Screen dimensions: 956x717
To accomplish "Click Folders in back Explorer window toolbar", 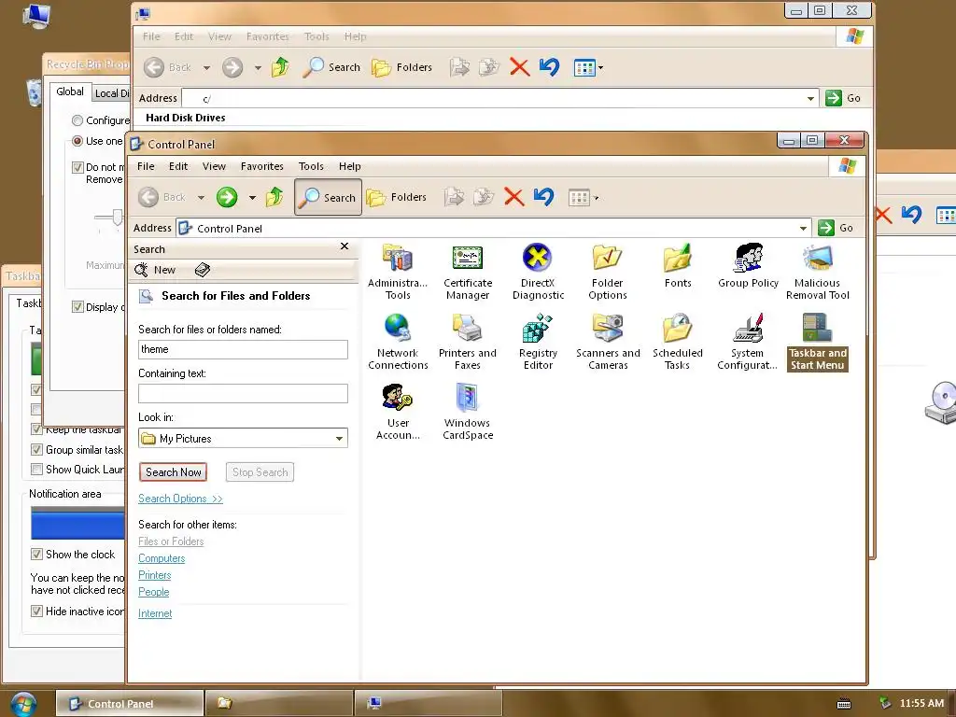I will [401, 67].
